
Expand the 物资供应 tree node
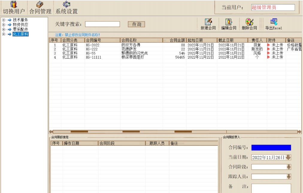[x=4, y=25]
